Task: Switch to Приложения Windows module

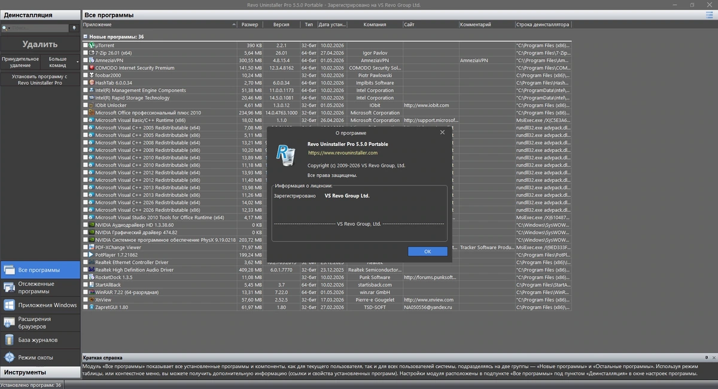Action: [40, 305]
